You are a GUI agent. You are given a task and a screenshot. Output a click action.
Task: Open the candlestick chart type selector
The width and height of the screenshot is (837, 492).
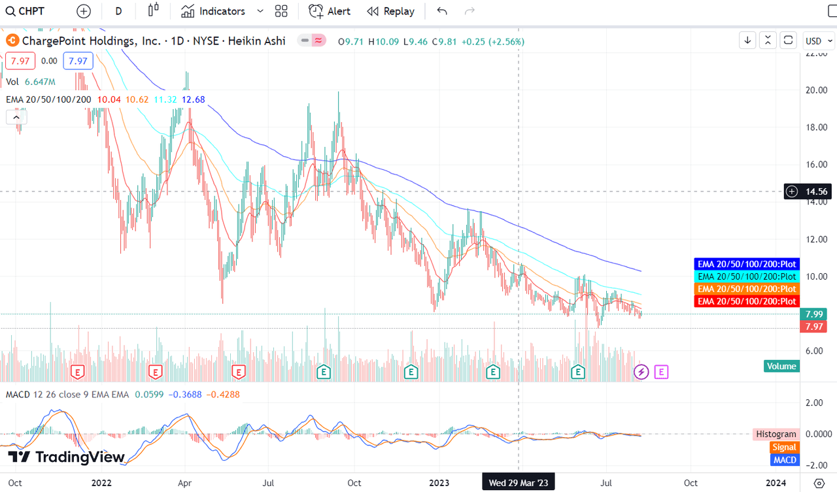[x=154, y=10]
